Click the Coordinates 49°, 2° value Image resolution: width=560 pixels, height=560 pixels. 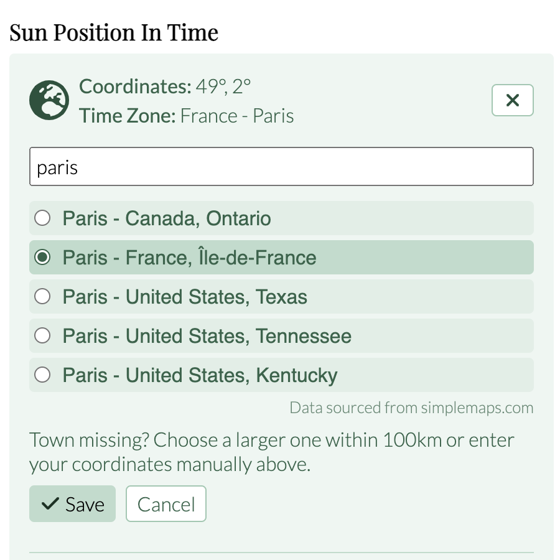[223, 86]
